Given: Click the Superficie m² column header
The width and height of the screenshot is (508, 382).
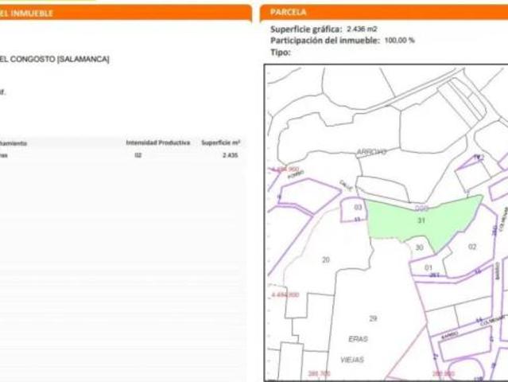Looking at the screenshot, I should tap(221, 142).
